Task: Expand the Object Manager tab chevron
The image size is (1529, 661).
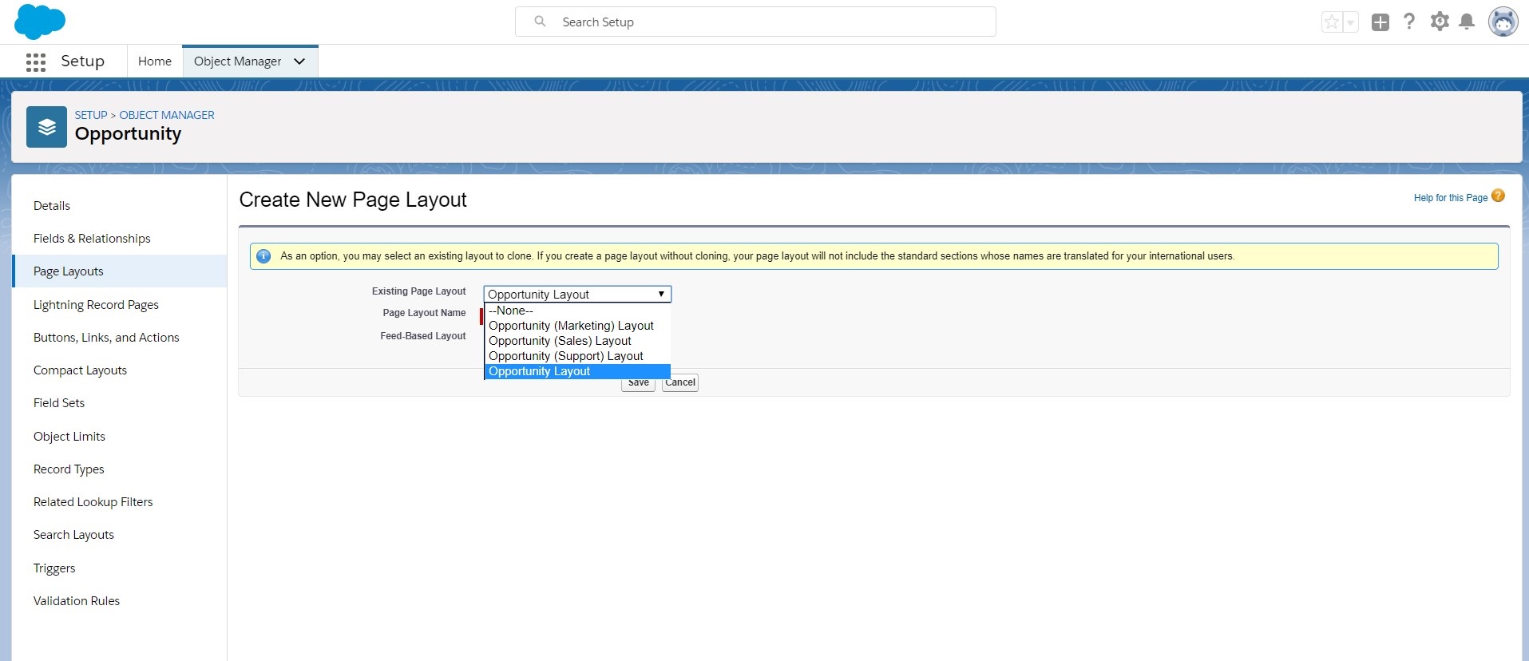Action: (x=299, y=61)
